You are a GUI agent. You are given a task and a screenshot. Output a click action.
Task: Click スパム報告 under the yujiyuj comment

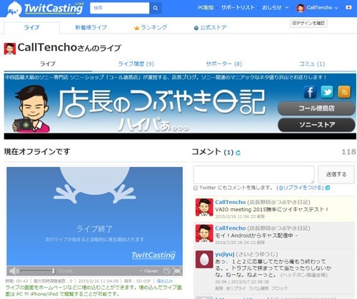point(259,288)
